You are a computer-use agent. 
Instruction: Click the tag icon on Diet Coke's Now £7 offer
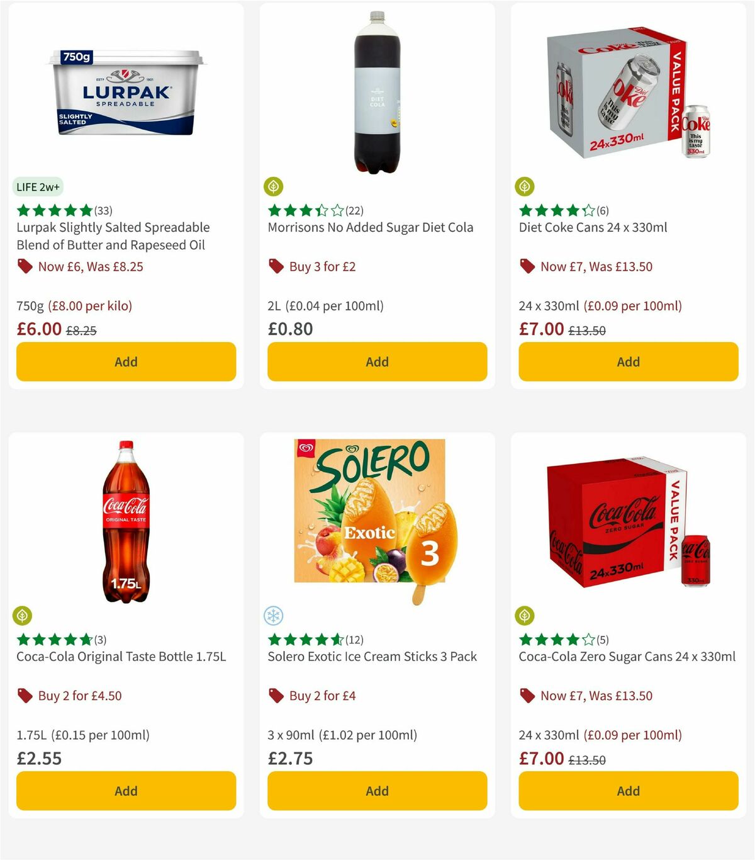click(x=528, y=266)
